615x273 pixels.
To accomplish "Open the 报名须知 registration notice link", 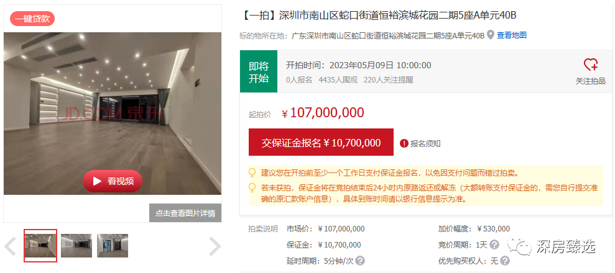I will pyautogui.click(x=425, y=143).
